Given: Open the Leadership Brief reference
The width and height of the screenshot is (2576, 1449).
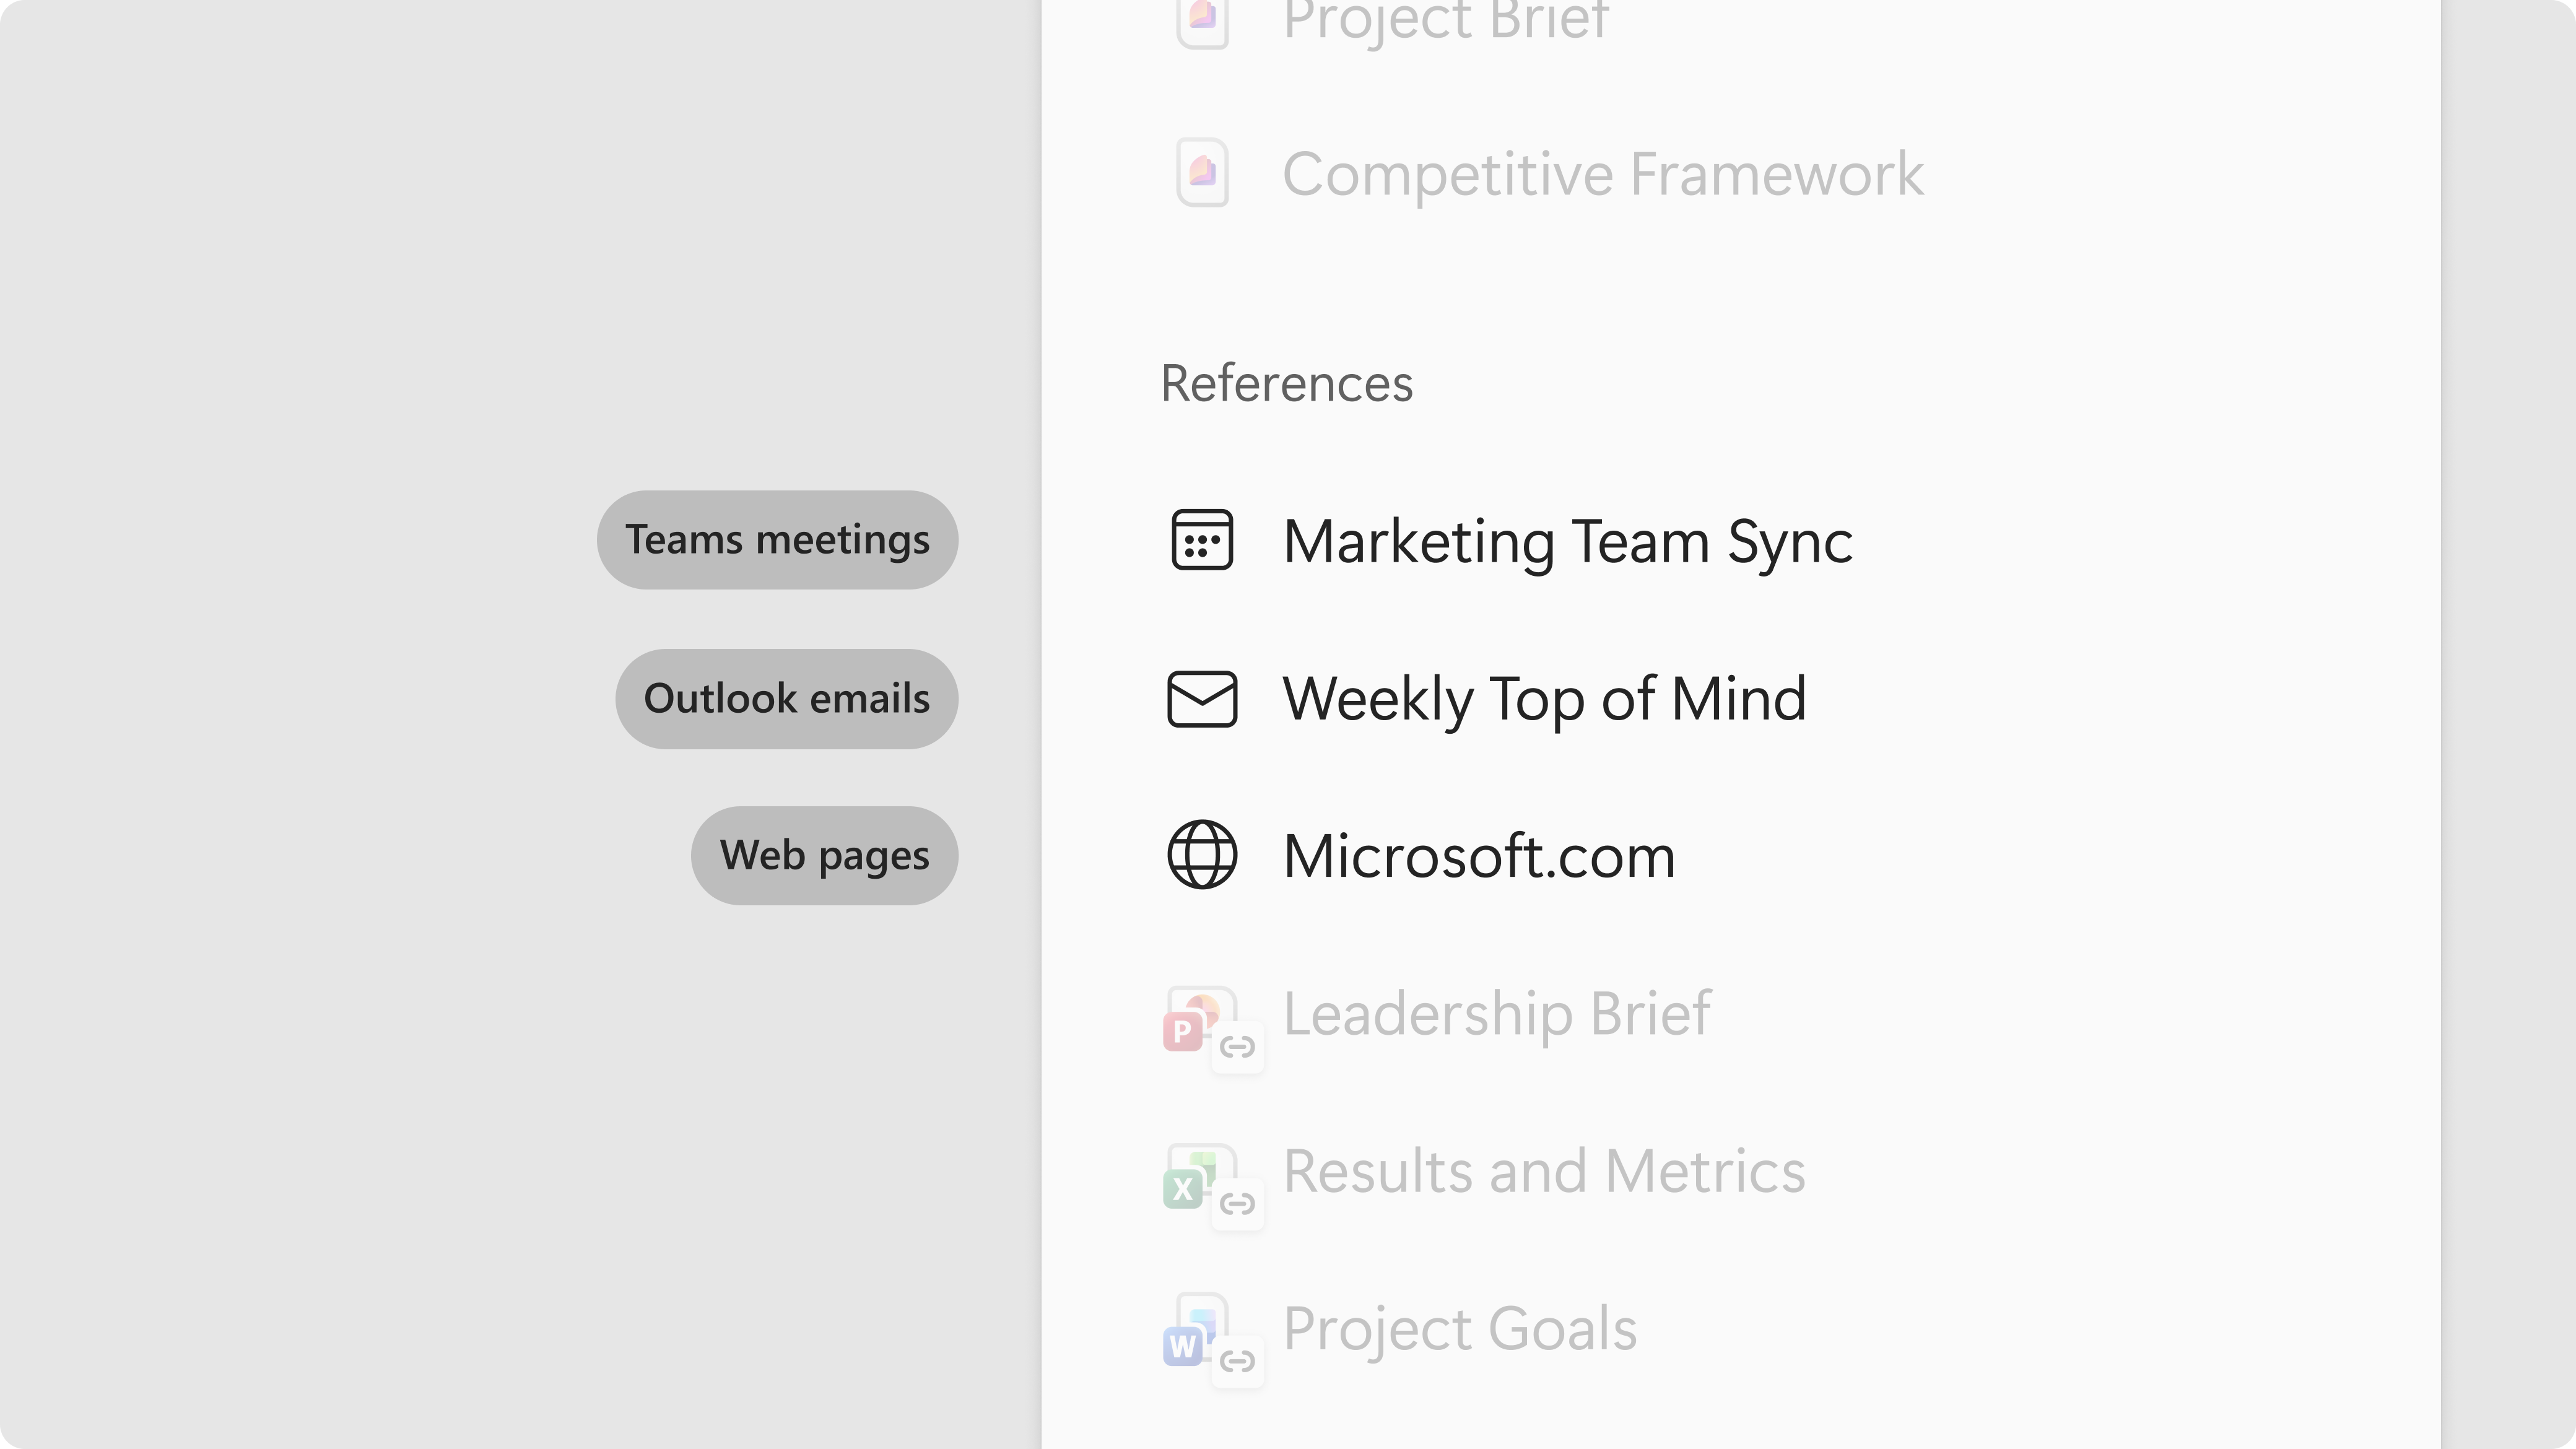Looking at the screenshot, I should coord(1497,1014).
